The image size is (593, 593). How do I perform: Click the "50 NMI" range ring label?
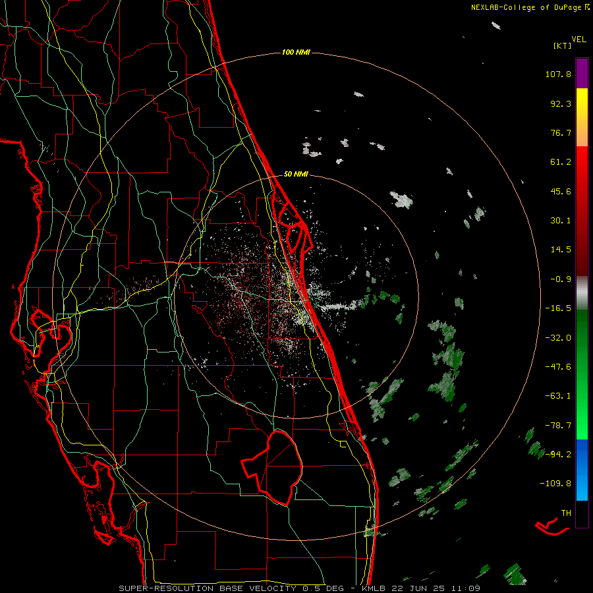[x=296, y=174]
